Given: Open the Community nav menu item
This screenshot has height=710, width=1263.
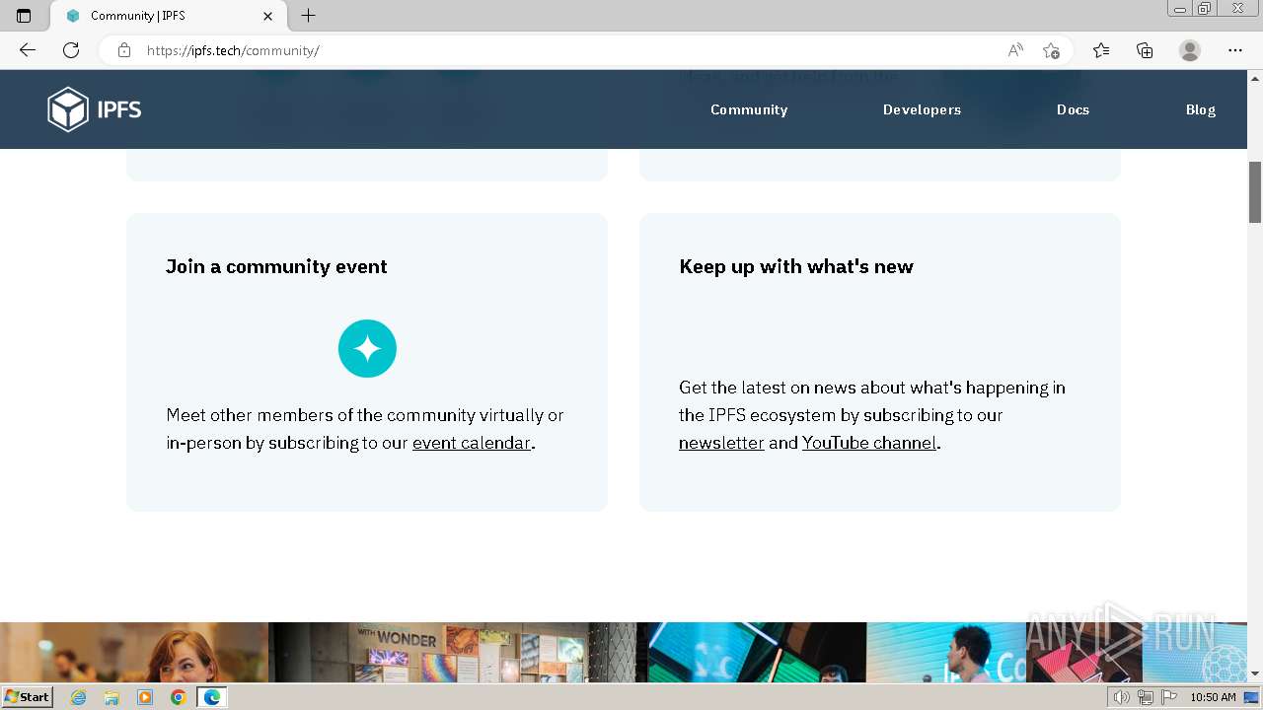Looking at the screenshot, I should tap(749, 109).
